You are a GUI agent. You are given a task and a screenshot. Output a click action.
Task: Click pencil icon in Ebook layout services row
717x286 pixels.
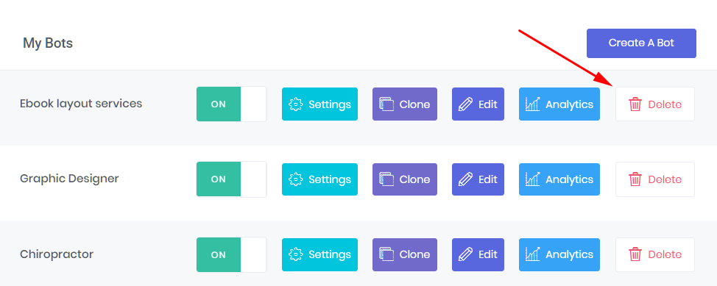click(465, 104)
